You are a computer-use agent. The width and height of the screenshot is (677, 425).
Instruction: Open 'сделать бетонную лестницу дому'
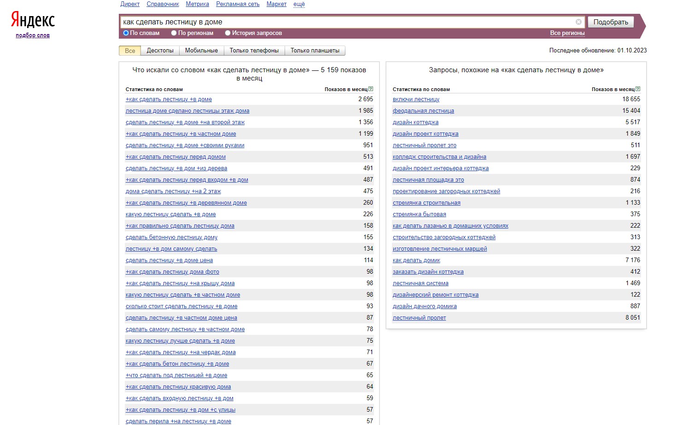(x=171, y=237)
